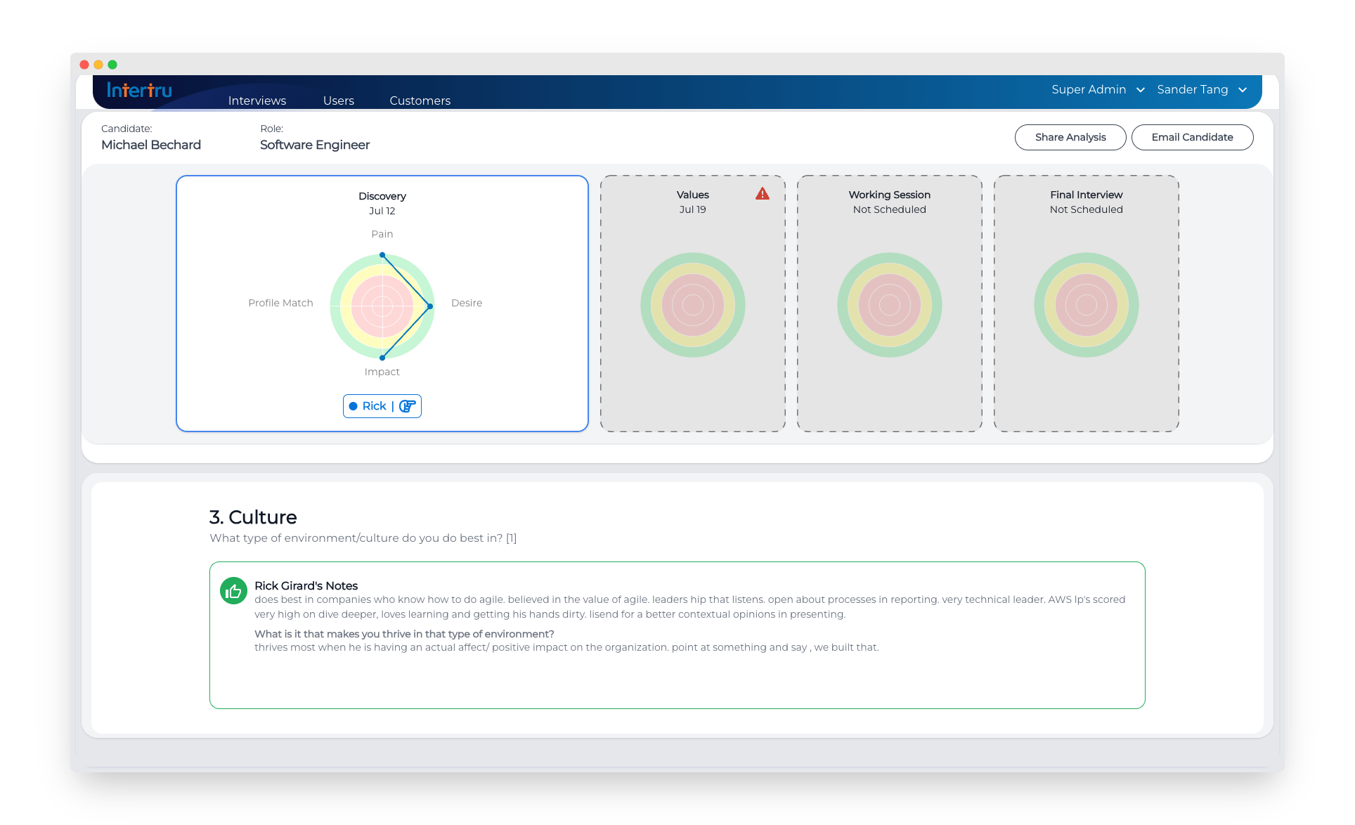Click the green thumbs-up icon beside notes
1355x825 pixels.
coord(233,591)
